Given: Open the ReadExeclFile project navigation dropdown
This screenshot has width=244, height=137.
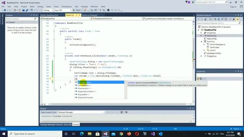Looking at the screenshot, I should [x=66, y=19].
